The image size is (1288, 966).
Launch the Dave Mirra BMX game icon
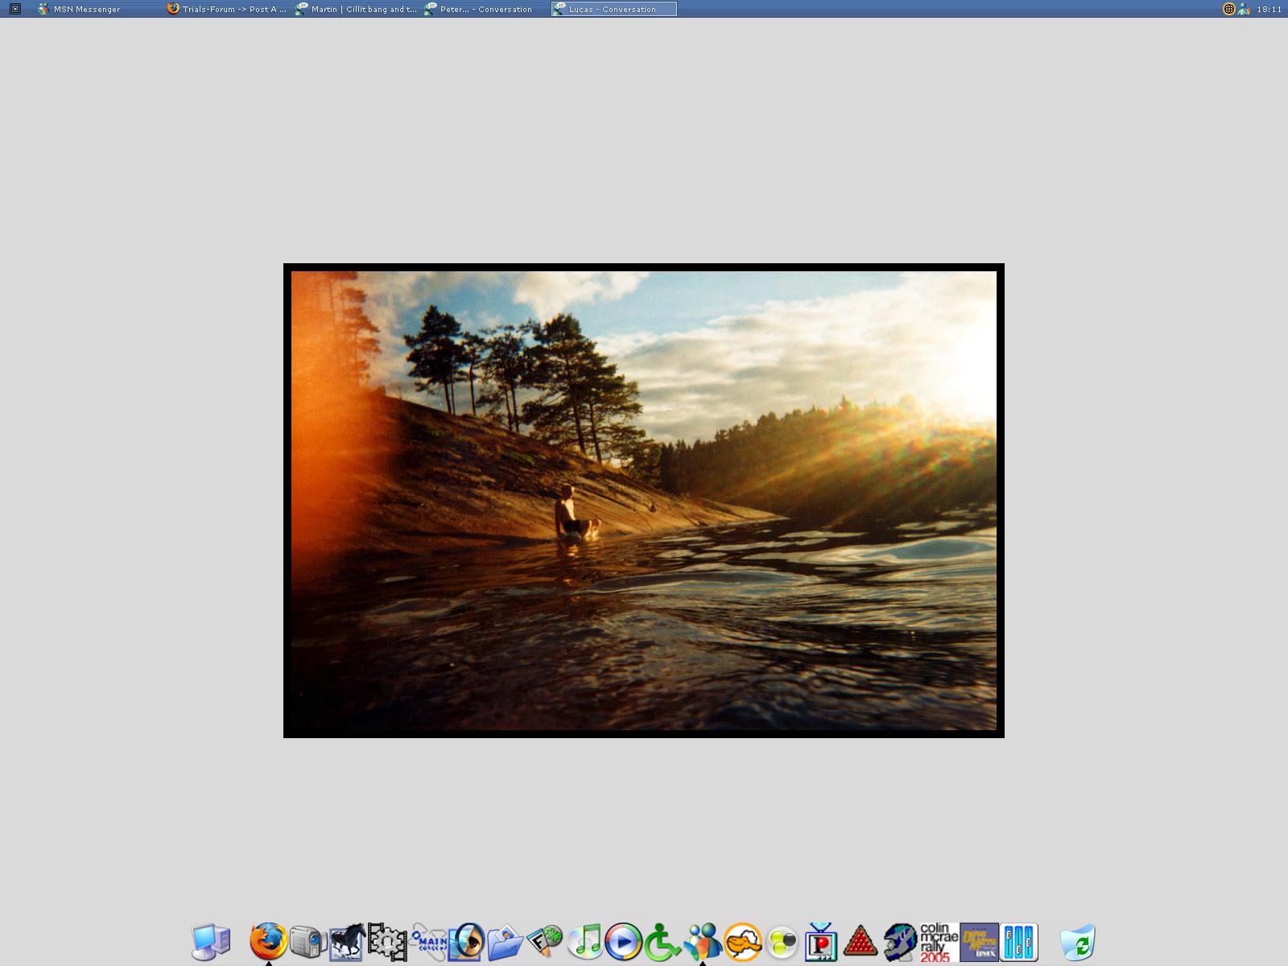point(979,942)
